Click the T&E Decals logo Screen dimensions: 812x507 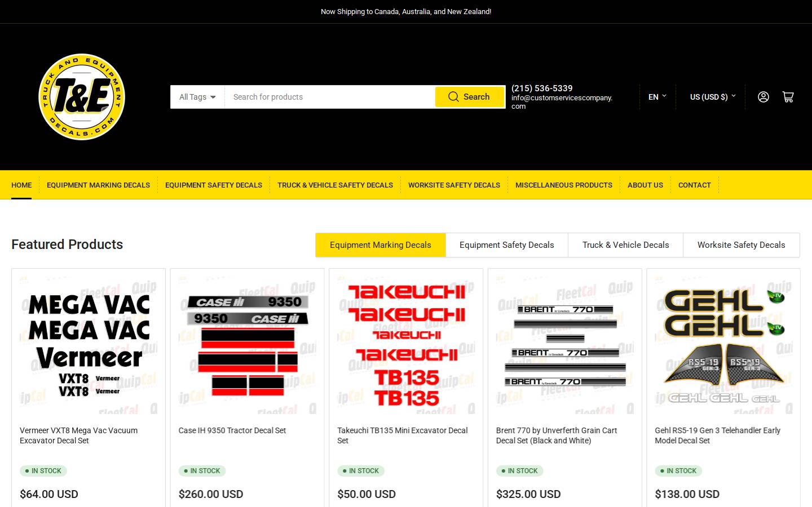click(x=82, y=97)
